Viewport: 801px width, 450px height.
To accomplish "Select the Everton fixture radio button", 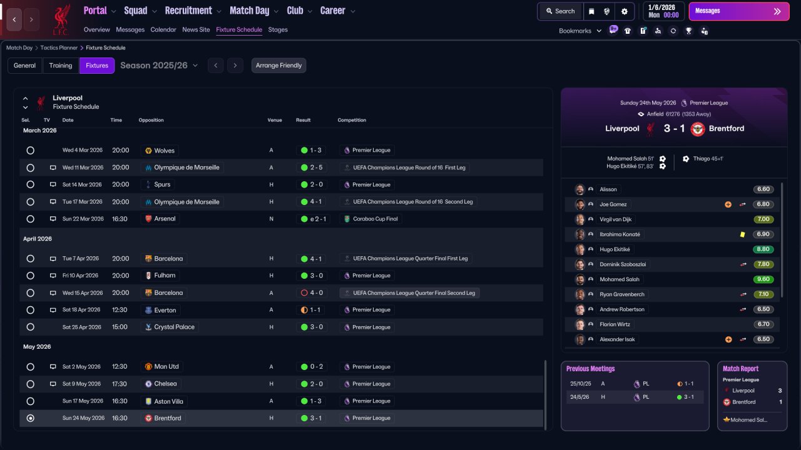I will click(x=30, y=310).
